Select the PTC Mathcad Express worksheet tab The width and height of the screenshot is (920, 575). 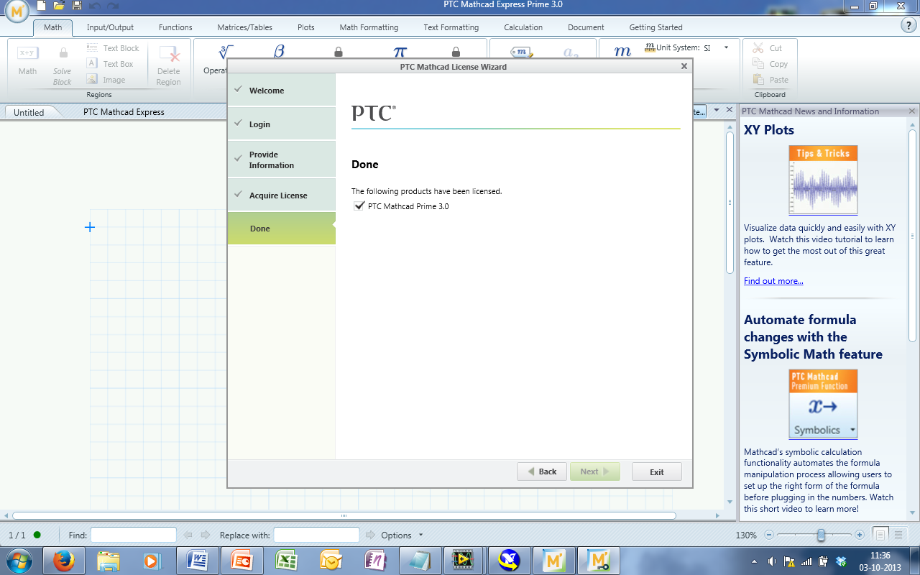124,112
